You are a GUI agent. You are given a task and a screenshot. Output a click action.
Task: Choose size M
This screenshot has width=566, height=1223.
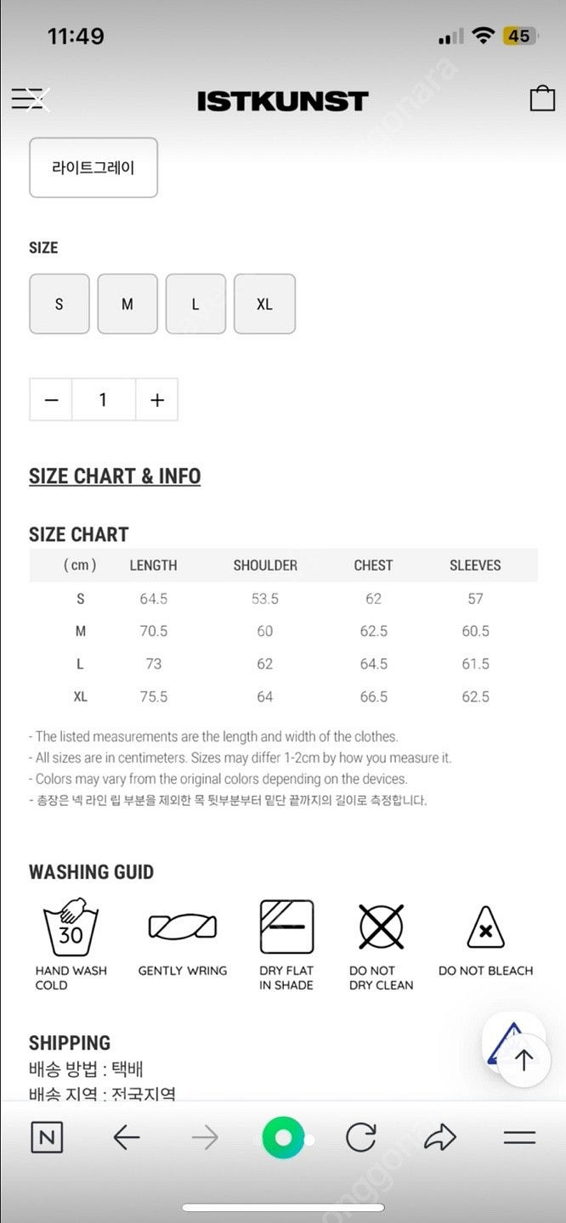click(x=127, y=304)
